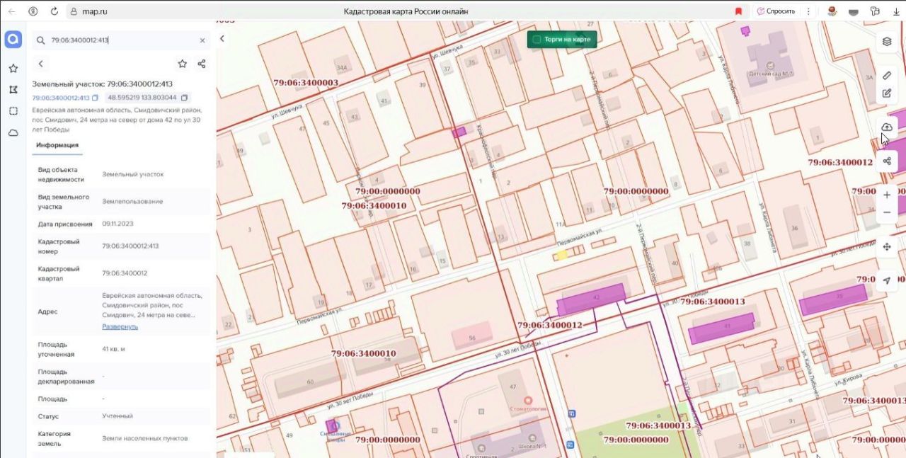Select the polygon drawing tool in sidebar
Viewport: 906px width, 458px height.
point(13,90)
